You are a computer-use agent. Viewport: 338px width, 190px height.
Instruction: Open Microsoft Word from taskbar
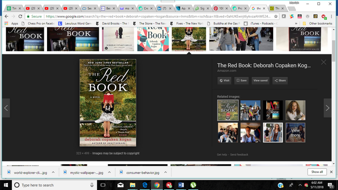click(181, 185)
